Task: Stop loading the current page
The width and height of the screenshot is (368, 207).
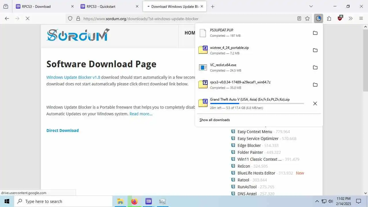Action: 28,18
